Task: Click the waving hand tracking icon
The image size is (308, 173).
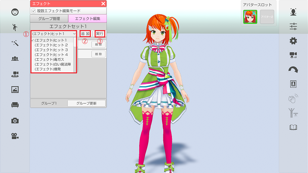Action: pos(293,98)
